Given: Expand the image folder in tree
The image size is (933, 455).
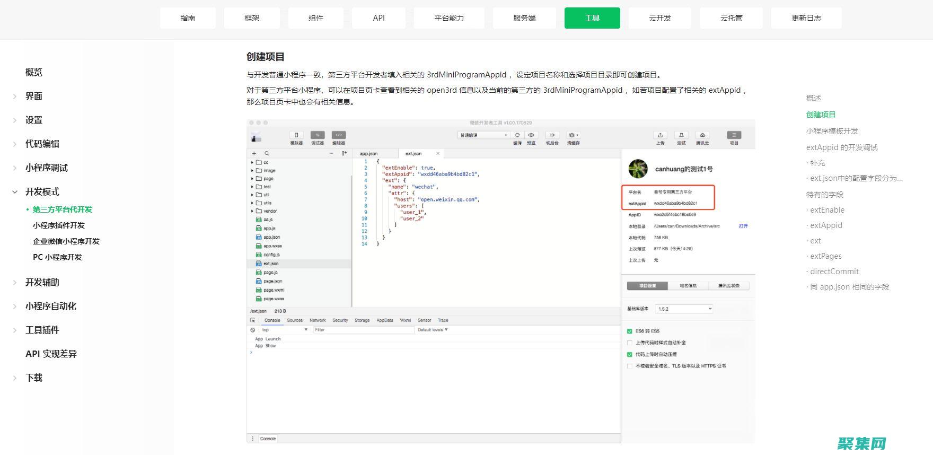Looking at the screenshot, I should pyautogui.click(x=252, y=171).
